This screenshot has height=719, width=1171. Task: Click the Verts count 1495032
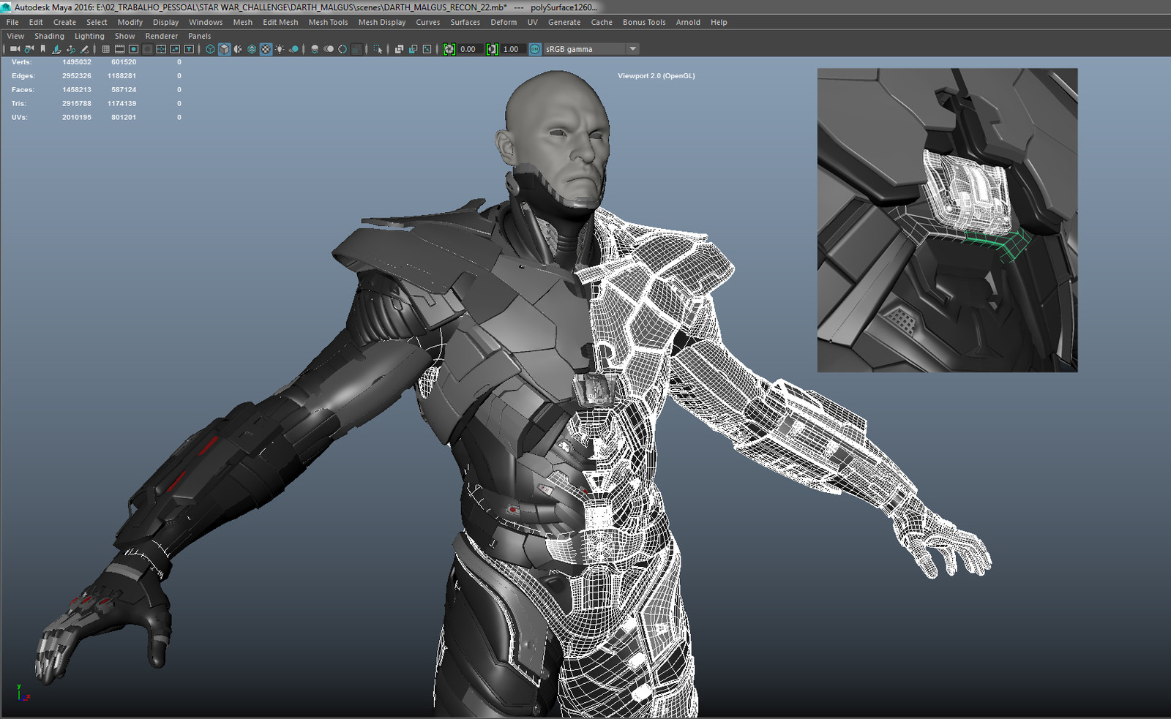(x=77, y=62)
